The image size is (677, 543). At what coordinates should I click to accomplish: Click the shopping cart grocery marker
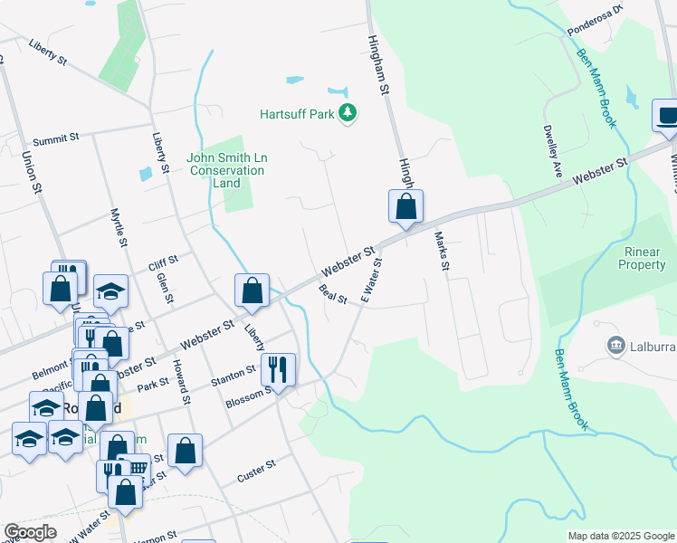(138, 468)
